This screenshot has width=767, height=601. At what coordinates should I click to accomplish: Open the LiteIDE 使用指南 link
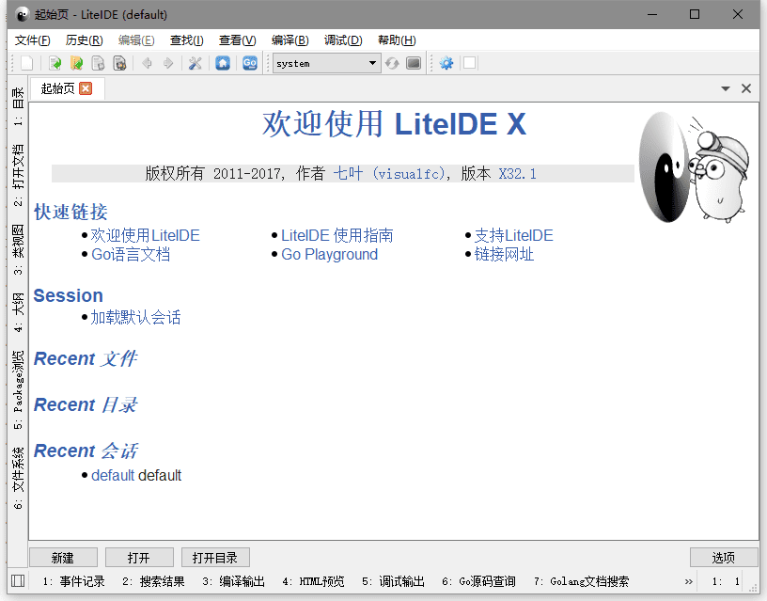pos(337,235)
